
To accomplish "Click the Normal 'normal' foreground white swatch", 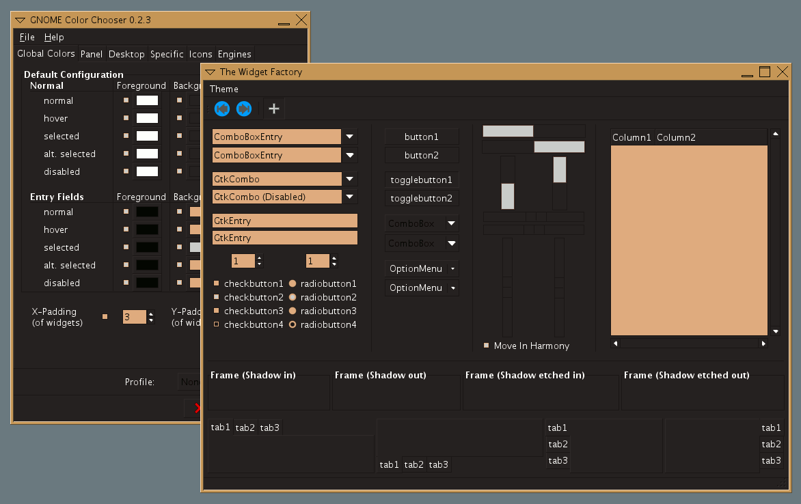I will pyautogui.click(x=147, y=100).
